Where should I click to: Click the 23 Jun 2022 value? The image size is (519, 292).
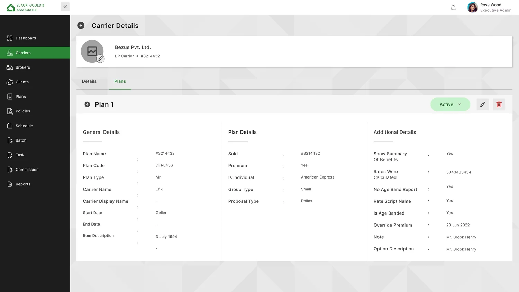coord(458,225)
